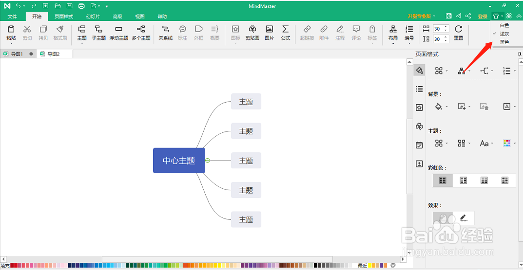Select the format paint-bucket side panel tab
The width and height of the screenshot is (523, 270).
419,70
